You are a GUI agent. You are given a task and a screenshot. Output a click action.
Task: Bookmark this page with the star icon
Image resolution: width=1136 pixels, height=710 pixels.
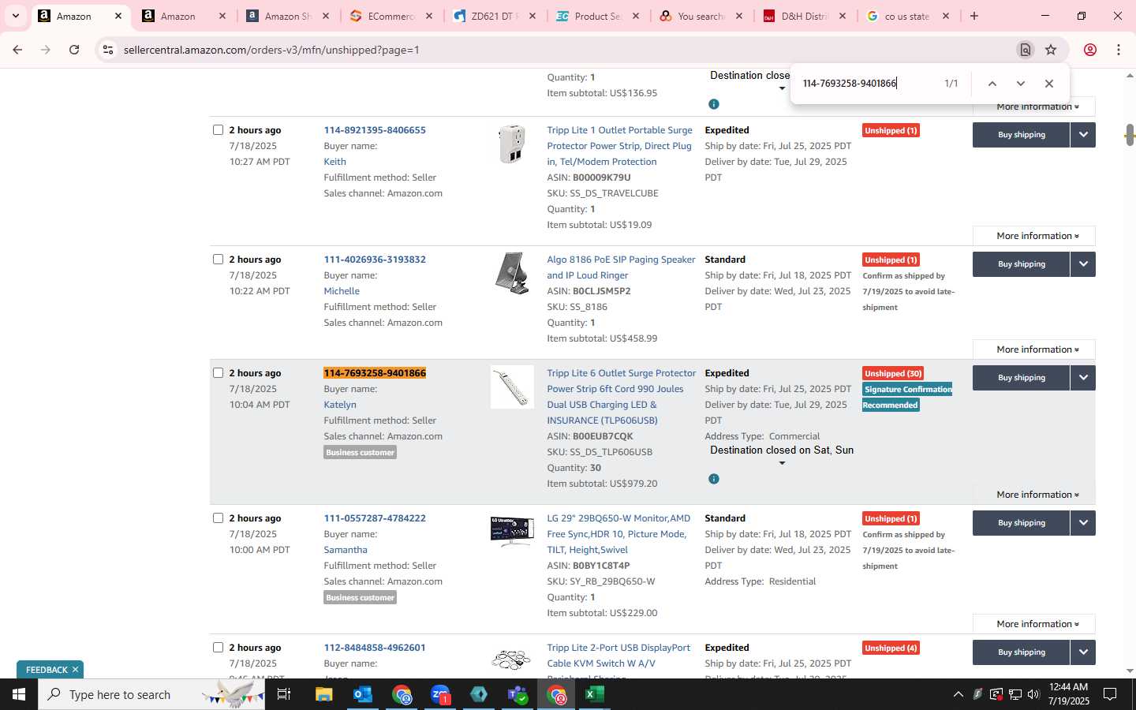(1051, 50)
